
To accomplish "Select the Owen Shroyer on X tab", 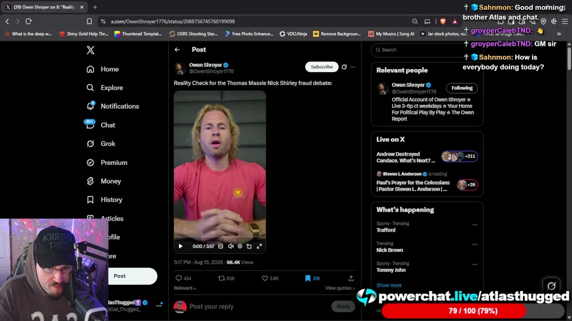I will pos(45,7).
